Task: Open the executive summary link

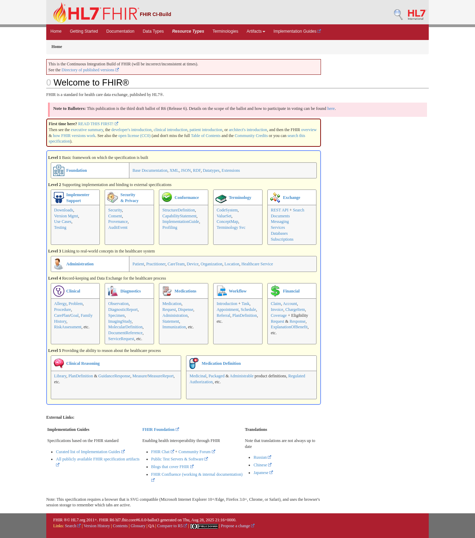Action: coord(87,130)
